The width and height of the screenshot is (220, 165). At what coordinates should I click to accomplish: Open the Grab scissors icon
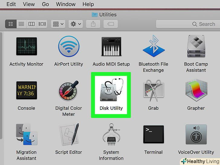(154, 90)
